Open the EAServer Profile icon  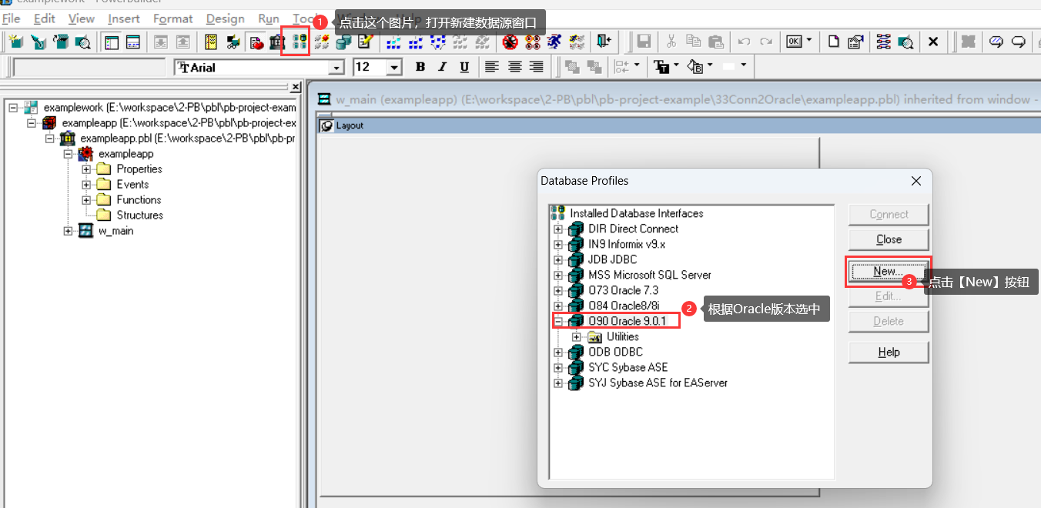[321, 42]
